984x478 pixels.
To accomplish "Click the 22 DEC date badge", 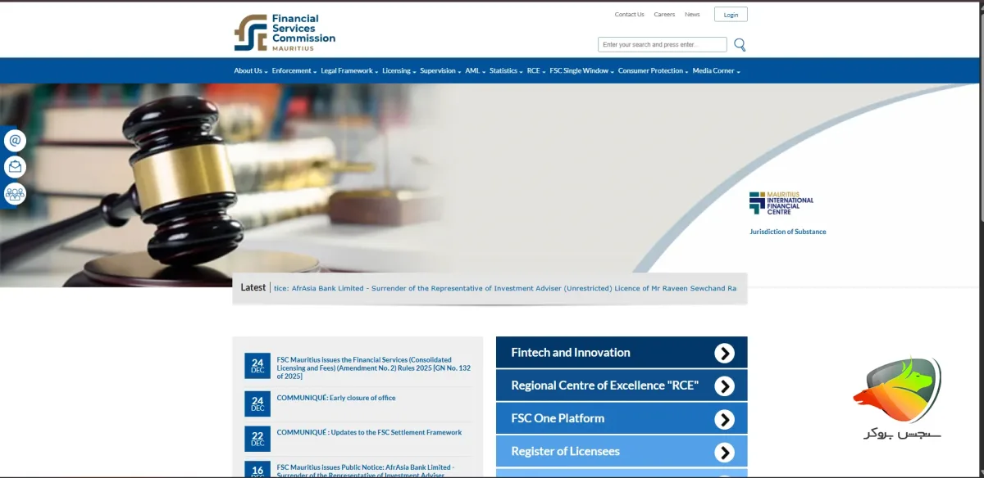I will click(257, 439).
